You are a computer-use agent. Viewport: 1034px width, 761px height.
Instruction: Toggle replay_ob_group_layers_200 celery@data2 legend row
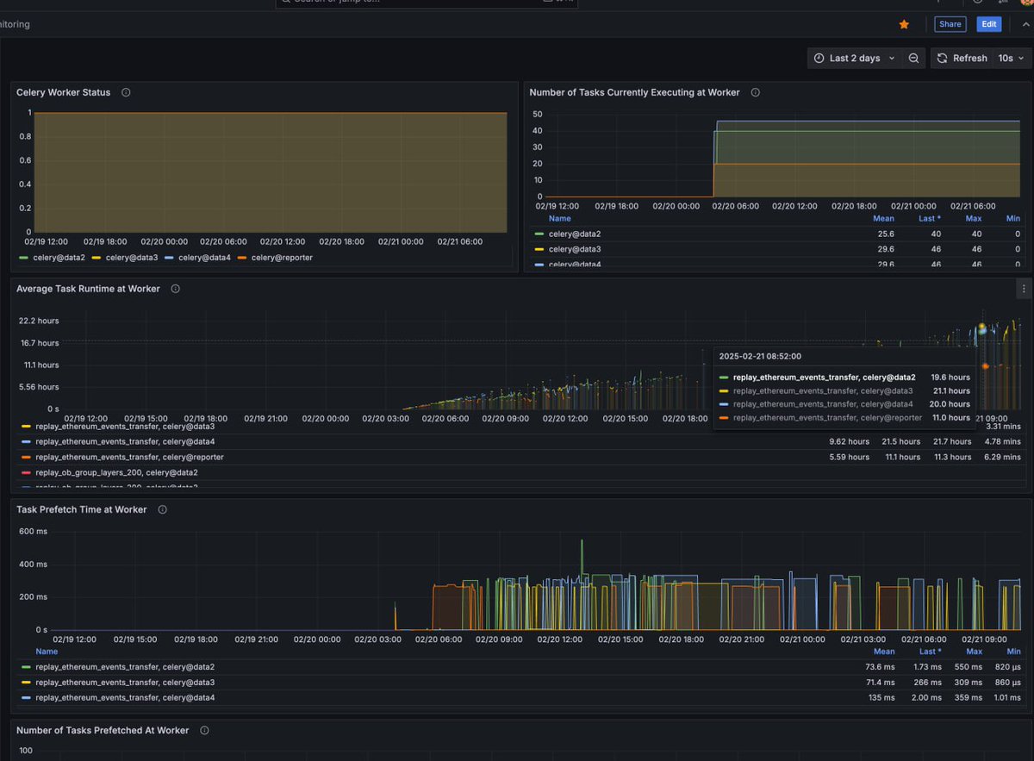click(x=116, y=472)
